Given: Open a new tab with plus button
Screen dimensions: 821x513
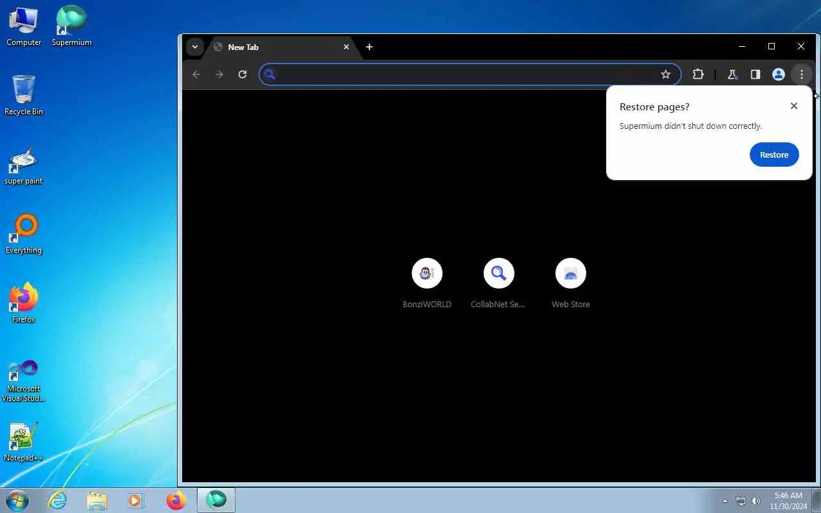Looking at the screenshot, I should click(x=369, y=47).
